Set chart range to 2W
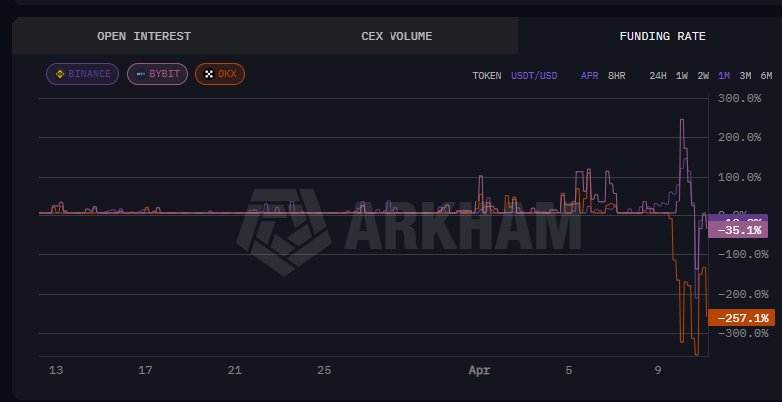 [703, 76]
